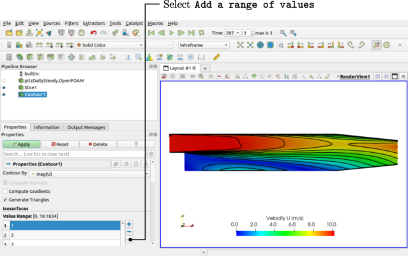Click the Play animation button
The image size is (408, 256).
point(172,32)
